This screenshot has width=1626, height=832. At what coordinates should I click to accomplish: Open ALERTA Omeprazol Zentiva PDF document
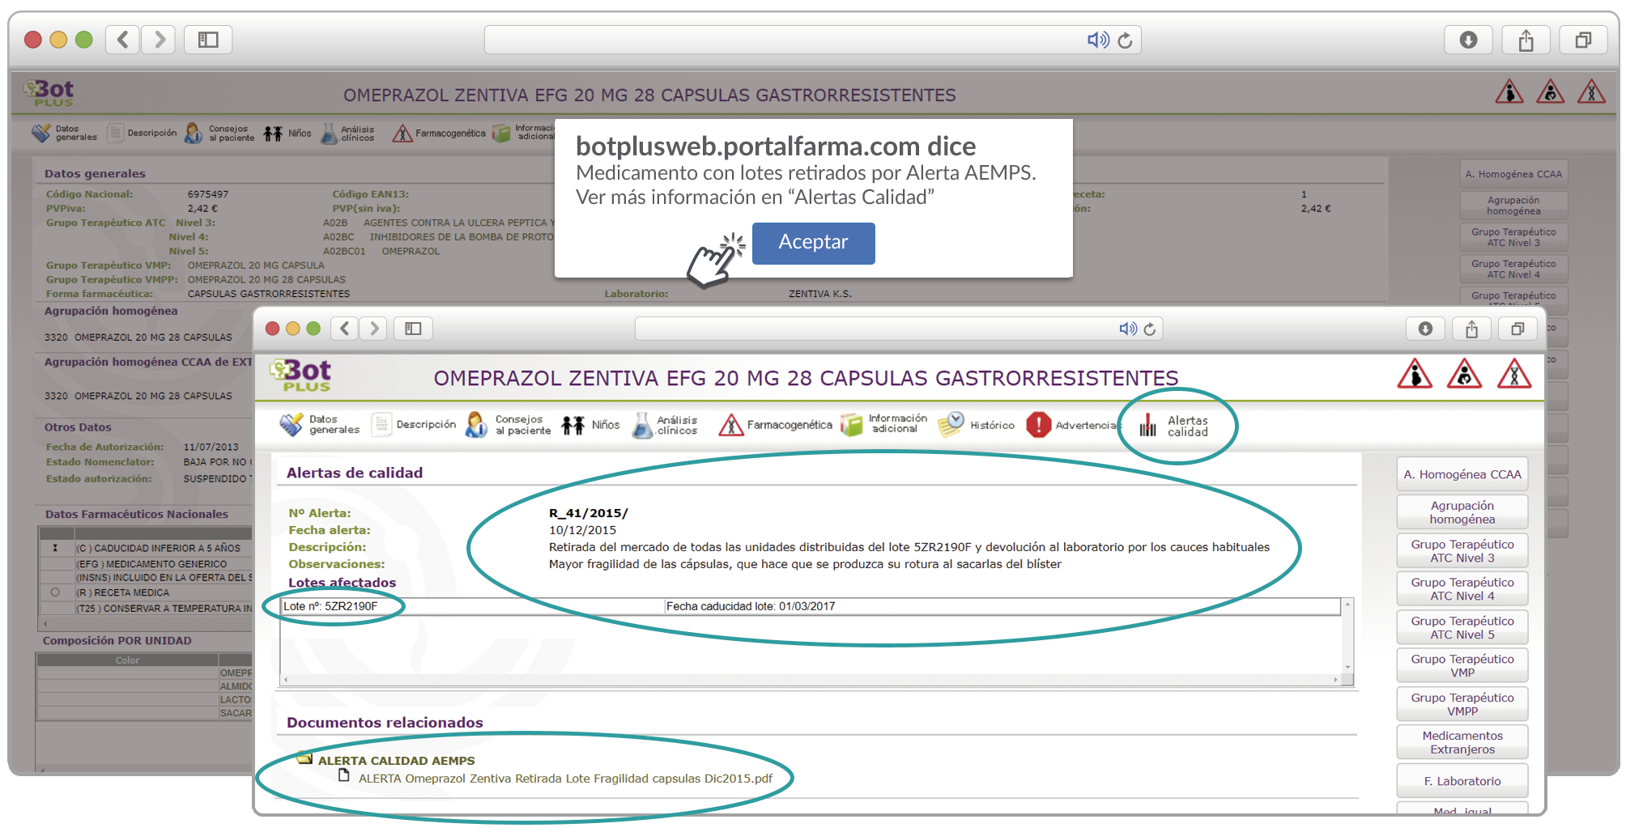pyautogui.click(x=565, y=779)
